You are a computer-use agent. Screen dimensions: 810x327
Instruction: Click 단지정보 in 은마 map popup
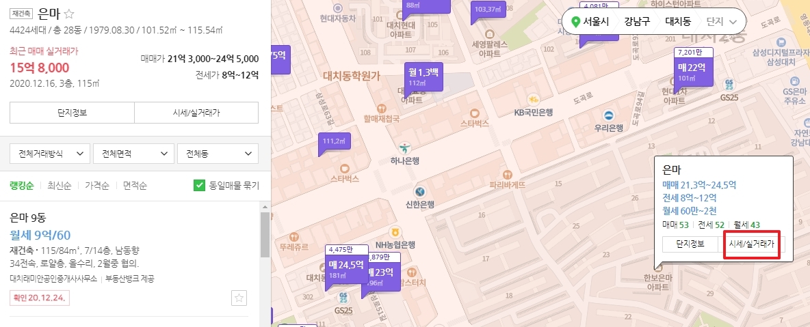[690, 244]
